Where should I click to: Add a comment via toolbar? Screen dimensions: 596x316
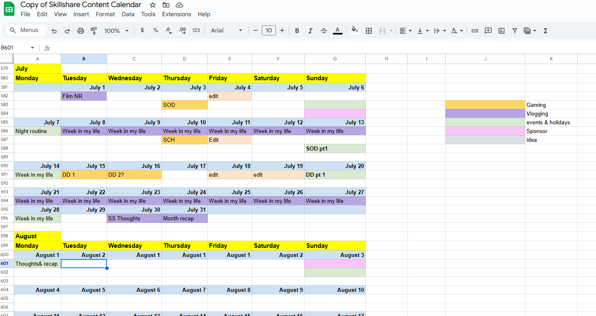click(488, 30)
